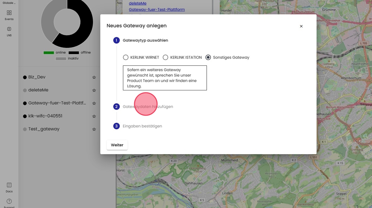
Task: Click the Weiter button
Action: [117, 145]
